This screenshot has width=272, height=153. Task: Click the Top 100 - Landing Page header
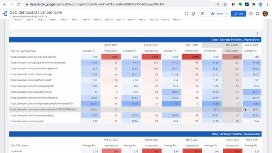(x=23, y=51)
